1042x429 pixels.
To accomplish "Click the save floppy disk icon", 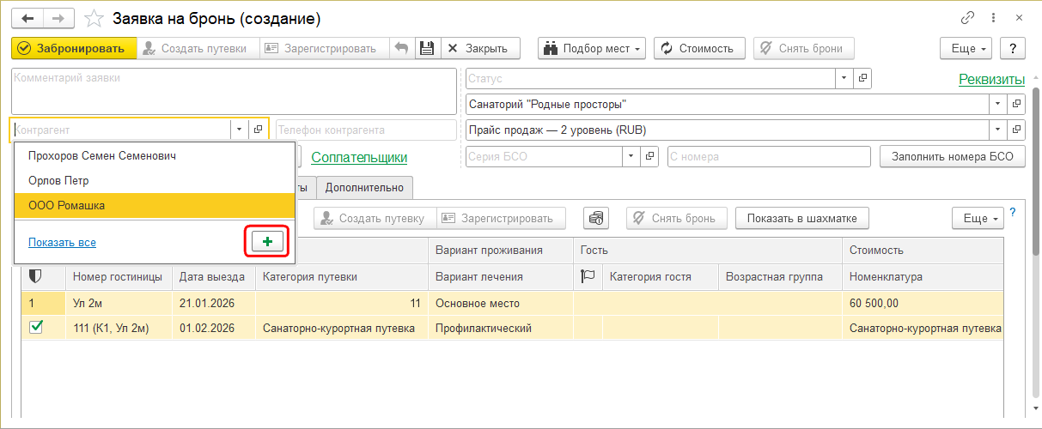I will (x=427, y=48).
